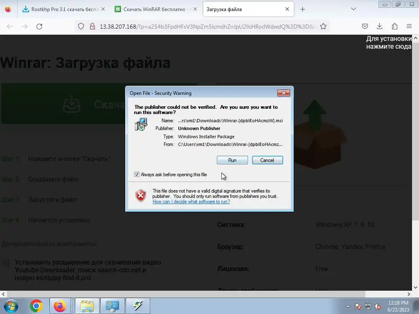This screenshot has height=314, width=419.
Task: Open Firefox downloads panel
Action: point(379,26)
